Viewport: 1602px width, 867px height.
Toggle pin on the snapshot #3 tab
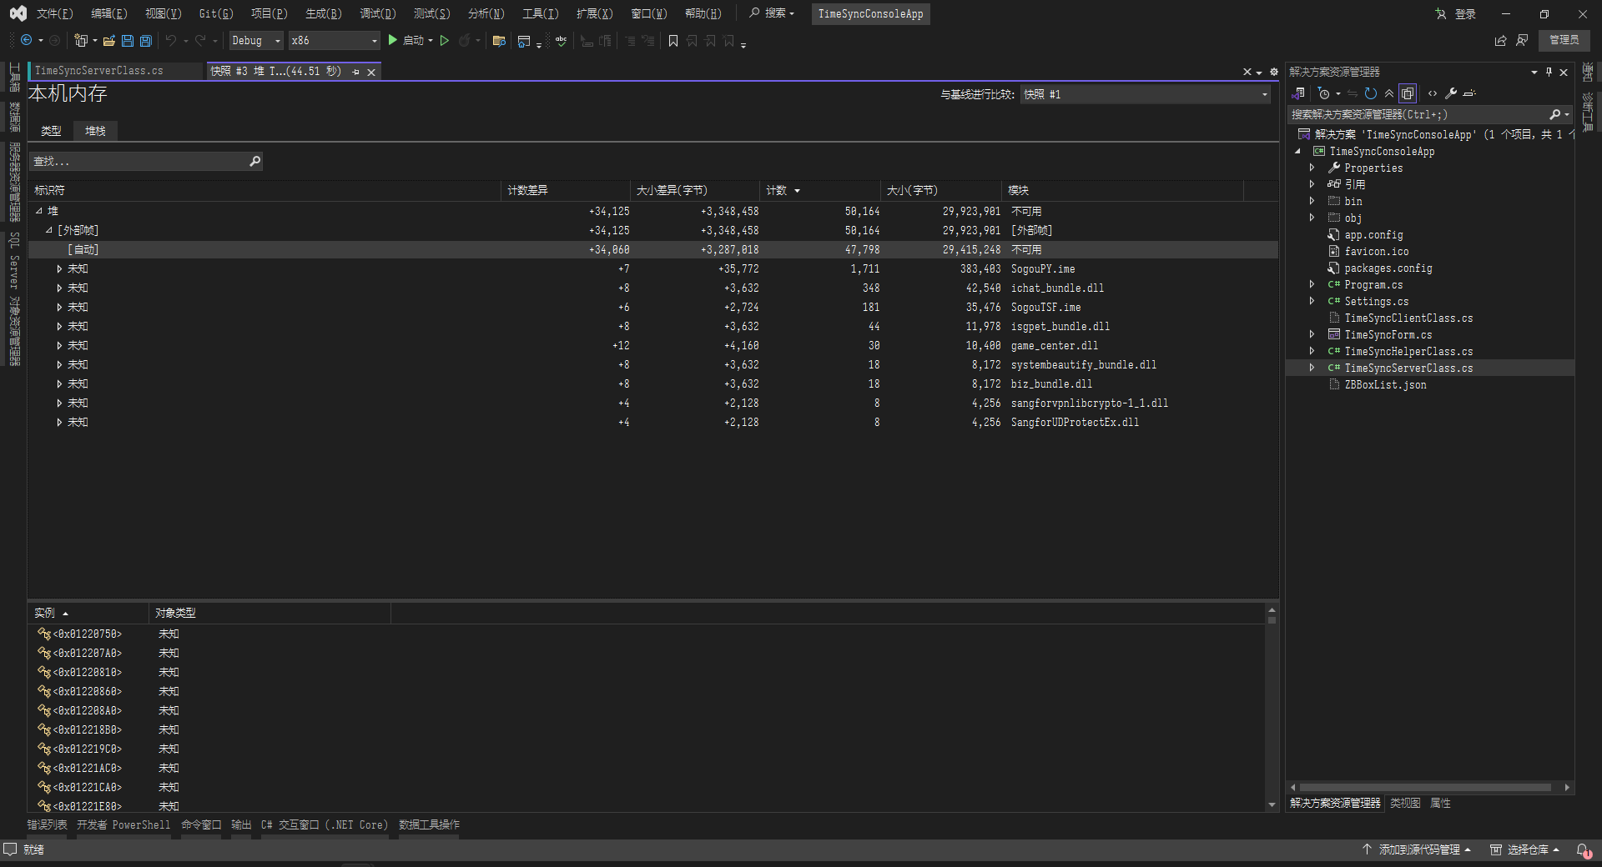pos(355,72)
